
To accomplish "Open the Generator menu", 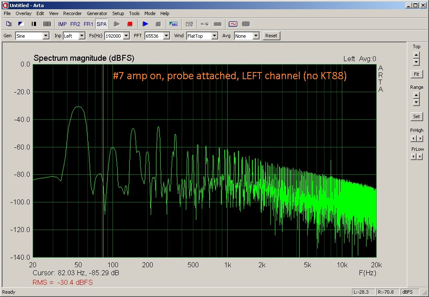I will 97,13.
